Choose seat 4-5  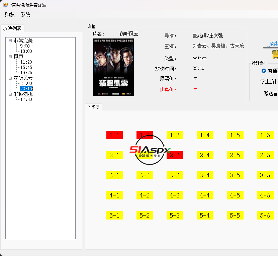point(235,195)
